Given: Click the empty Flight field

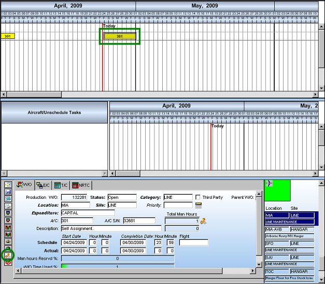Looking at the screenshot, I should 193,242.
